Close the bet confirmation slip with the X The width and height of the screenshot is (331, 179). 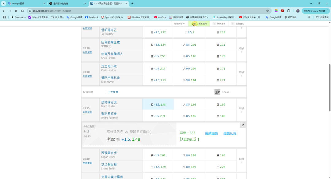(x=243, y=125)
